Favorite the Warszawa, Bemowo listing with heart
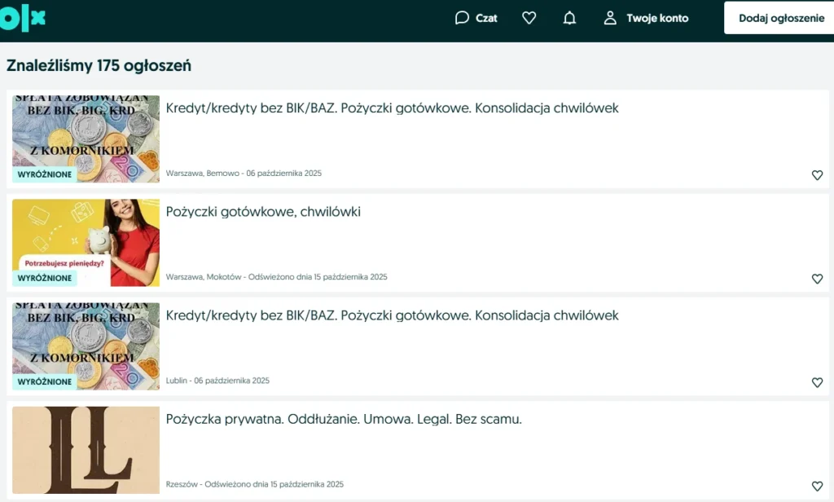 coord(817,175)
